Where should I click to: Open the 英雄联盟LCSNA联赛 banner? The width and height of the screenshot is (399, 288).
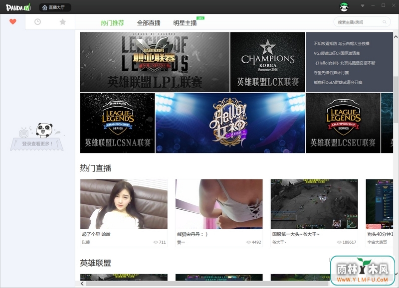pyautogui.click(x=117, y=123)
